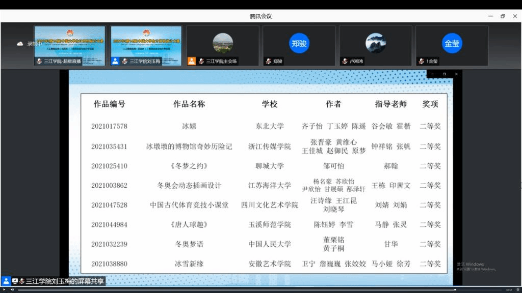Click blue presenter icon on 三江学院刘玉梅 tile
This screenshot has width=522, height=293.
115,61
